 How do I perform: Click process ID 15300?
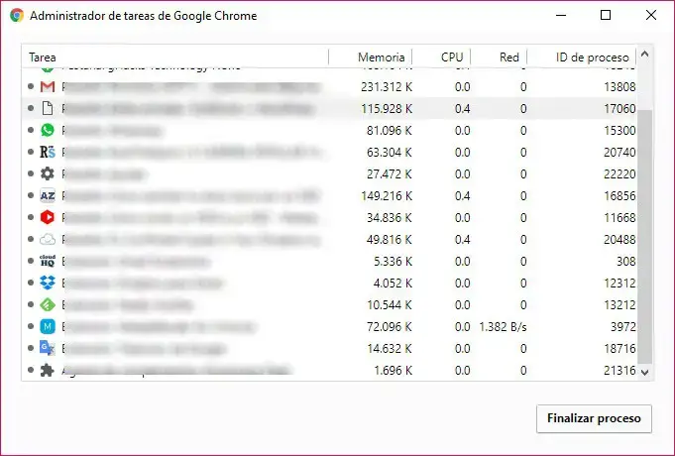tap(619, 131)
